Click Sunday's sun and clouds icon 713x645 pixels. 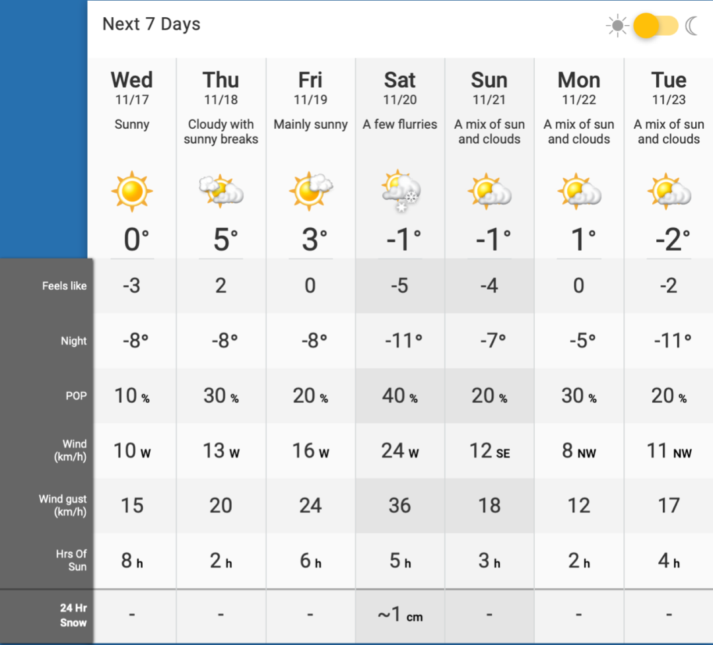(x=489, y=191)
